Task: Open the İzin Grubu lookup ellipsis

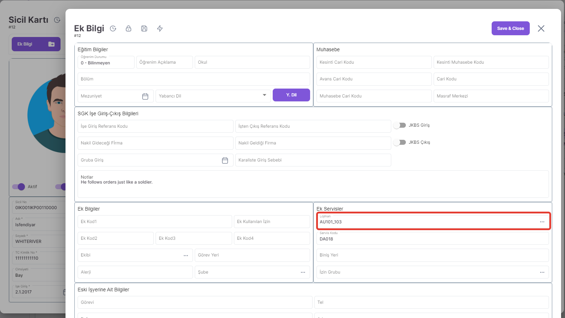Action: (x=542, y=272)
